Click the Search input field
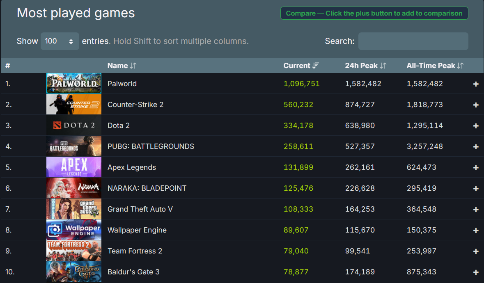Screen dimensions: 484x283 tap(413, 41)
